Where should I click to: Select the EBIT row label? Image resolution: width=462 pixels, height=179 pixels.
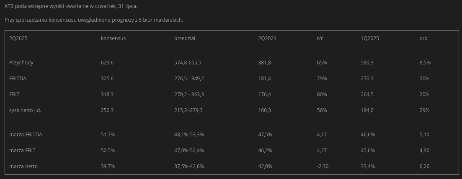(x=15, y=95)
